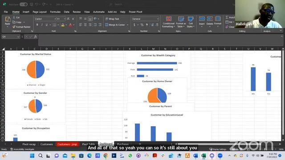The width and height of the screenshot is (285, 160).
Task: Open the font name dropdown
Action: (x=55, y=19)
